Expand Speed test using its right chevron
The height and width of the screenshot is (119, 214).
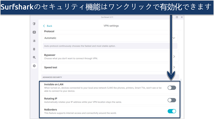click(x=174, y=67)
